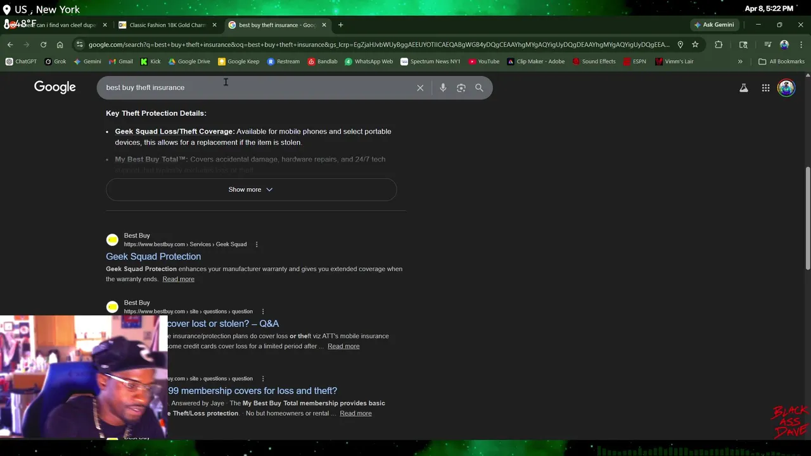Click the location pin icon in address bar
811x456 pixels.
680,44
